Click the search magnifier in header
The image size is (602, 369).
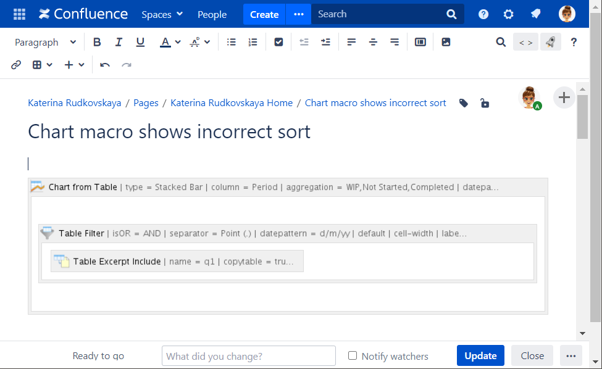point(451,14)
